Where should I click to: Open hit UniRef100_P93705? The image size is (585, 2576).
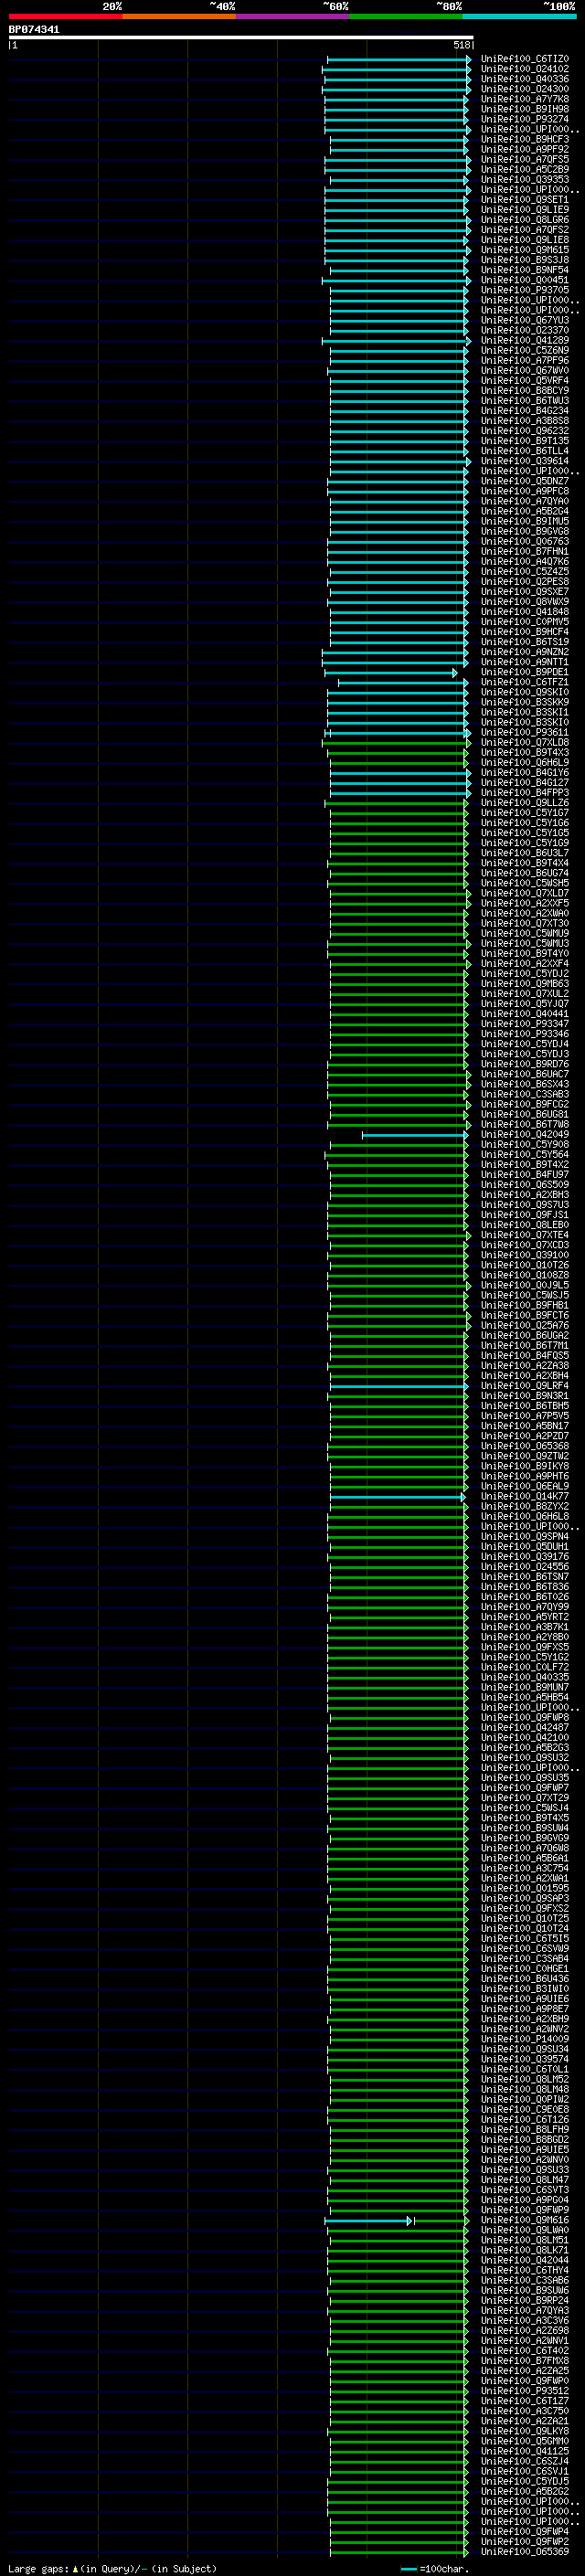524,290
